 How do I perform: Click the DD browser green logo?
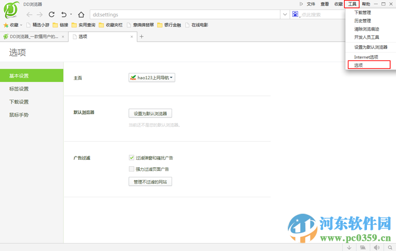[11, 10]
